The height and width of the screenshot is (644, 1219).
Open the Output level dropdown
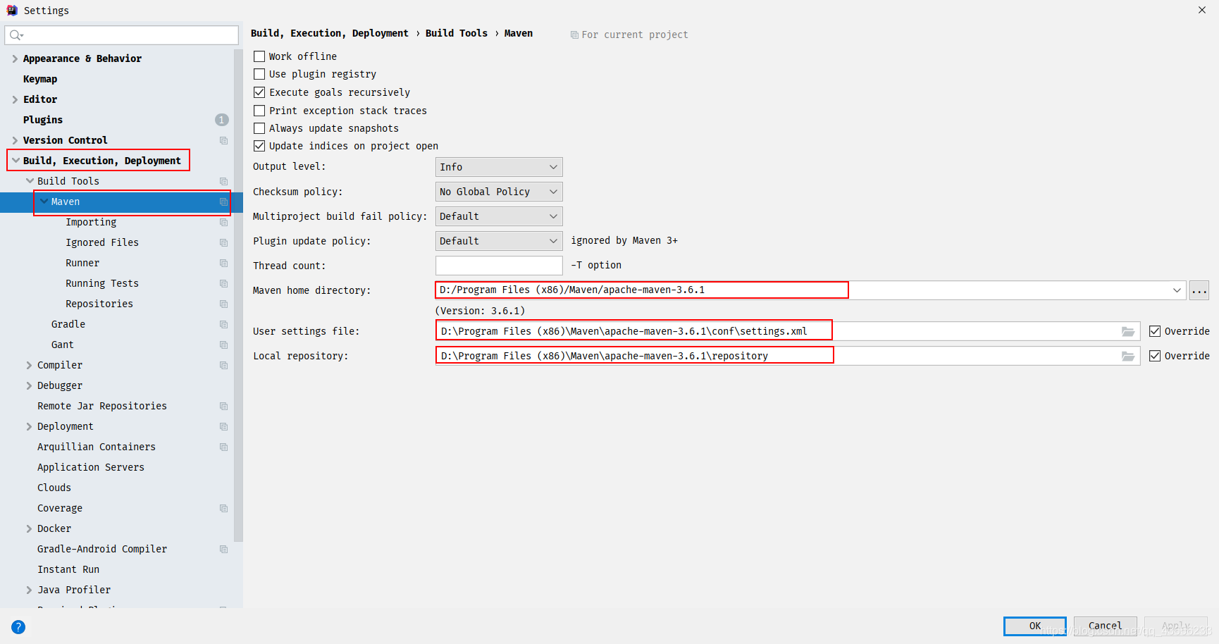click(499, 167)
